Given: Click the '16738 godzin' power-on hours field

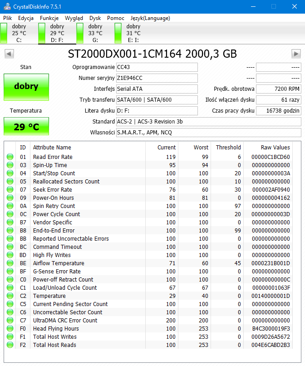Looking at the screenshot, I should [279, 111].
